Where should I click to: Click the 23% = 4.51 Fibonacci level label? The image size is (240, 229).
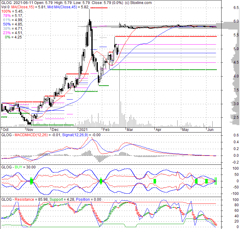click(13, 33)
